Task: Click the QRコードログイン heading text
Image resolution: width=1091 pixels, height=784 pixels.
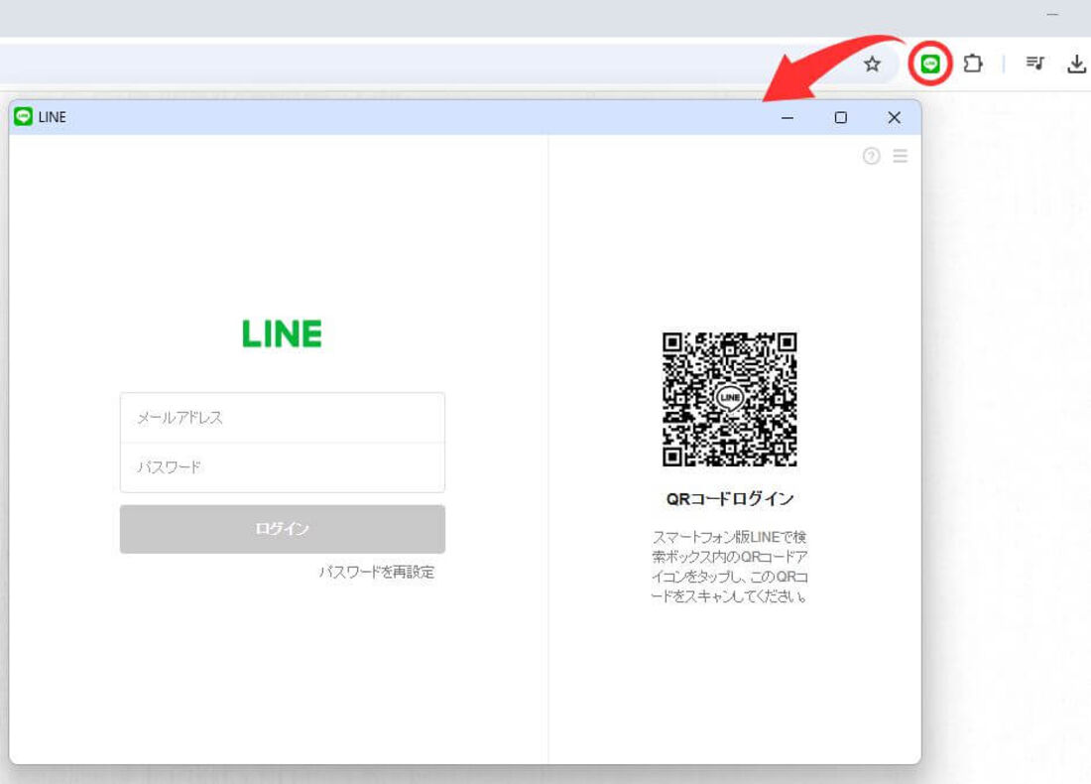Action: coord(730,499)
